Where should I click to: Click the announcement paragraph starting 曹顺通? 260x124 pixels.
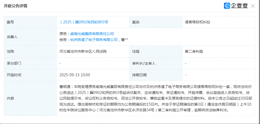pyautogui.click(x=156, y=98)
